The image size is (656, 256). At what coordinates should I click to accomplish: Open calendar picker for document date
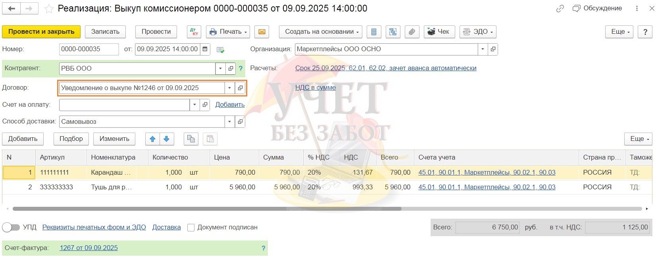[205, 49]
